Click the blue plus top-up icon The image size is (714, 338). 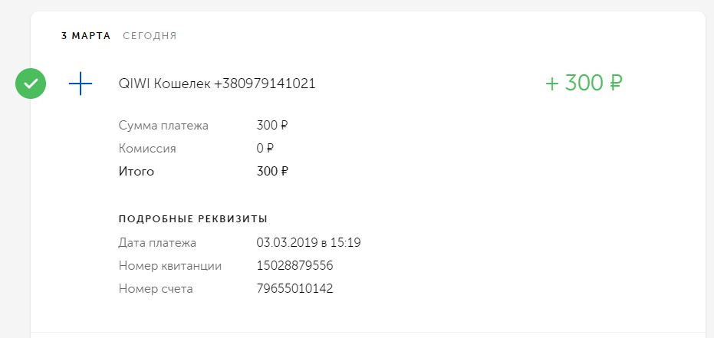pos(81,84)
